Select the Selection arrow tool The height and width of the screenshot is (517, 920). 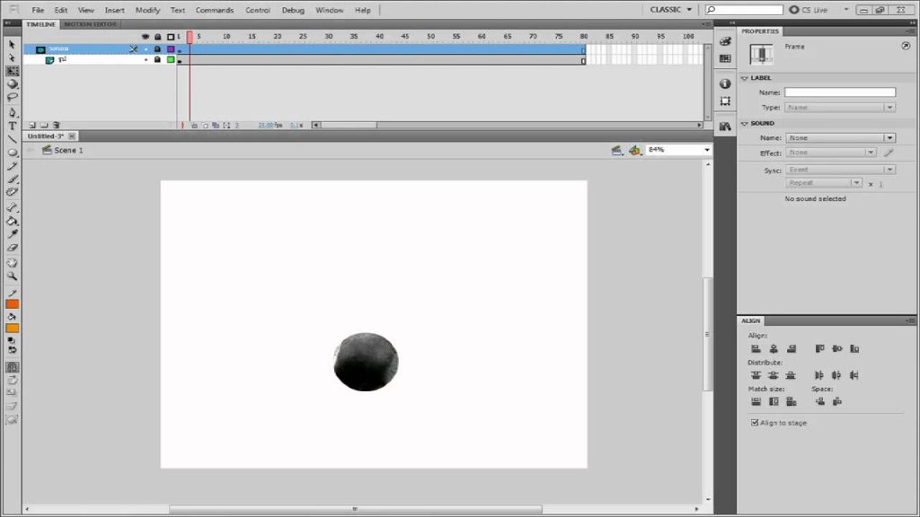pos(13,45)
